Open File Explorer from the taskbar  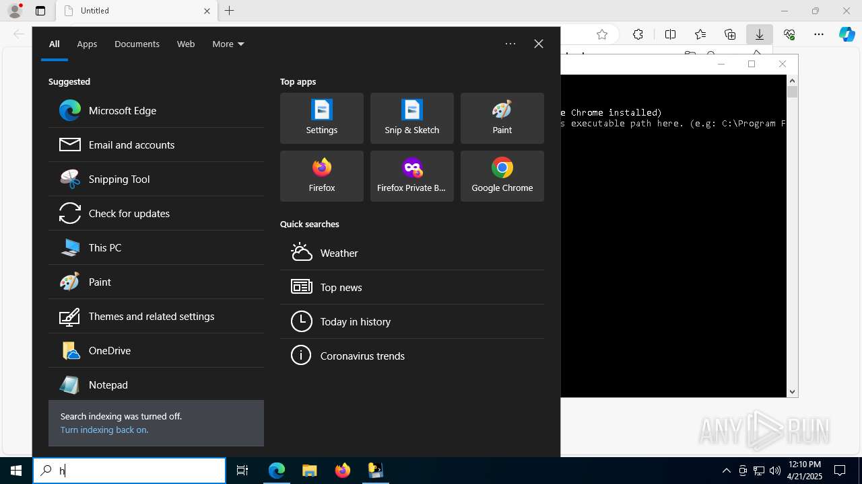(x=310, y=471)
